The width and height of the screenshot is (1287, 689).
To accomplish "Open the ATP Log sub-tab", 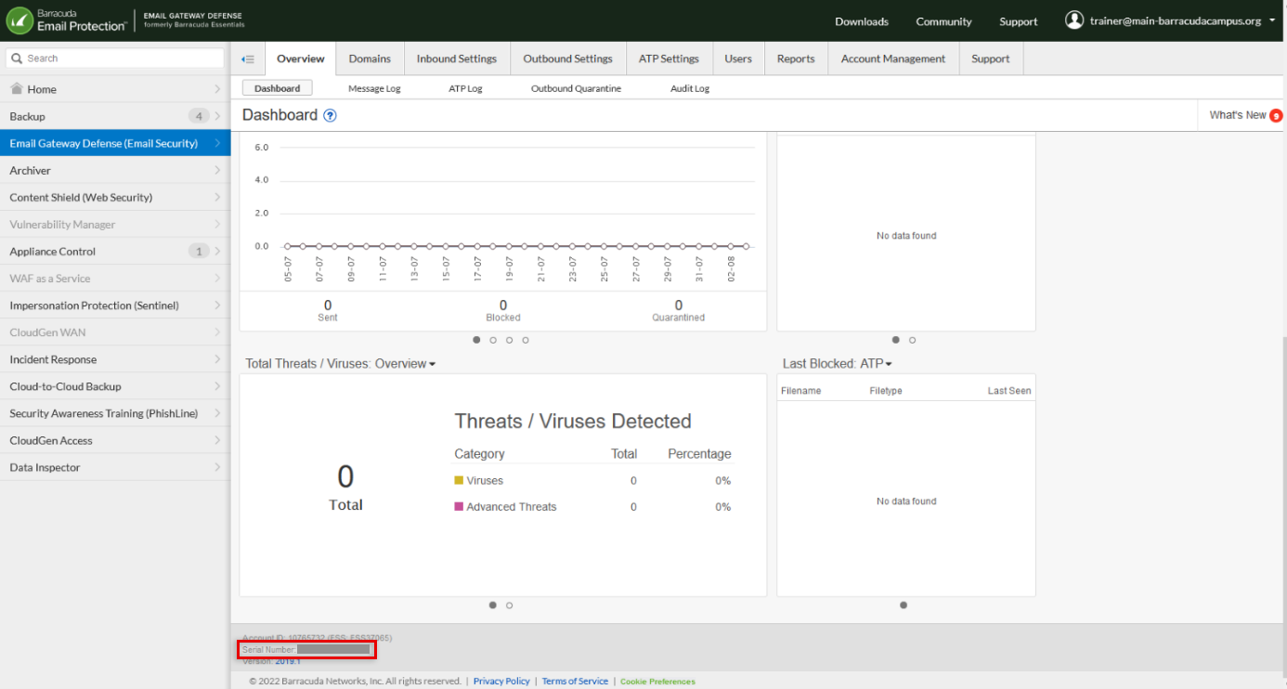I will click(x=465, y=88).
